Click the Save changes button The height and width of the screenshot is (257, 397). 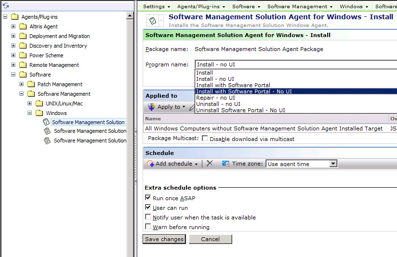(x=164, y=239)
